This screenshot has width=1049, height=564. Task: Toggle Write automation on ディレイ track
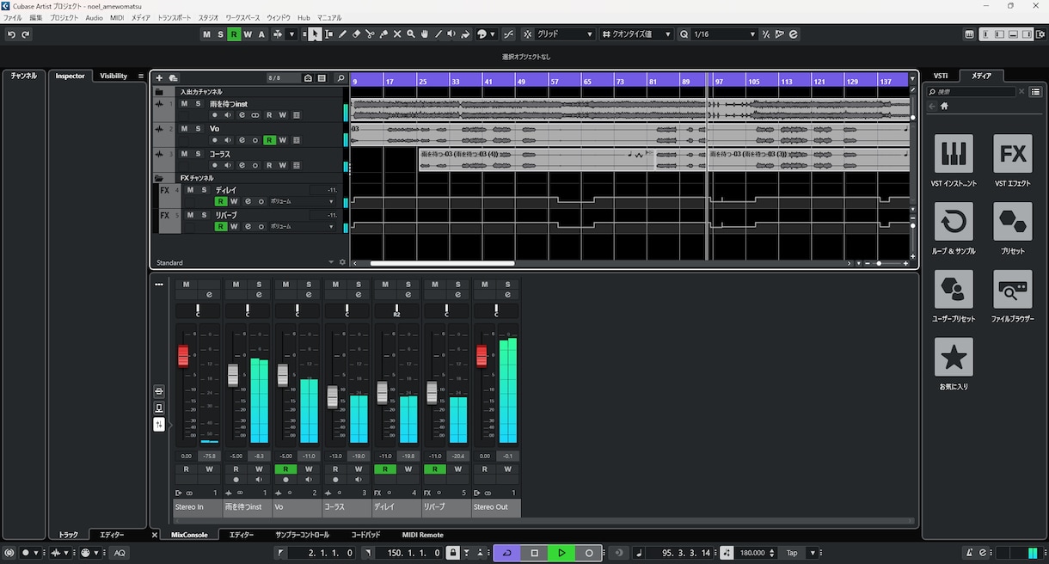234,201
